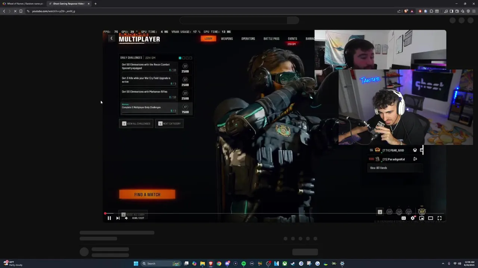This screenshot has width=478, height=268.
Task: Click NEXT CATEGORY in the video
Action: (169, 124)
